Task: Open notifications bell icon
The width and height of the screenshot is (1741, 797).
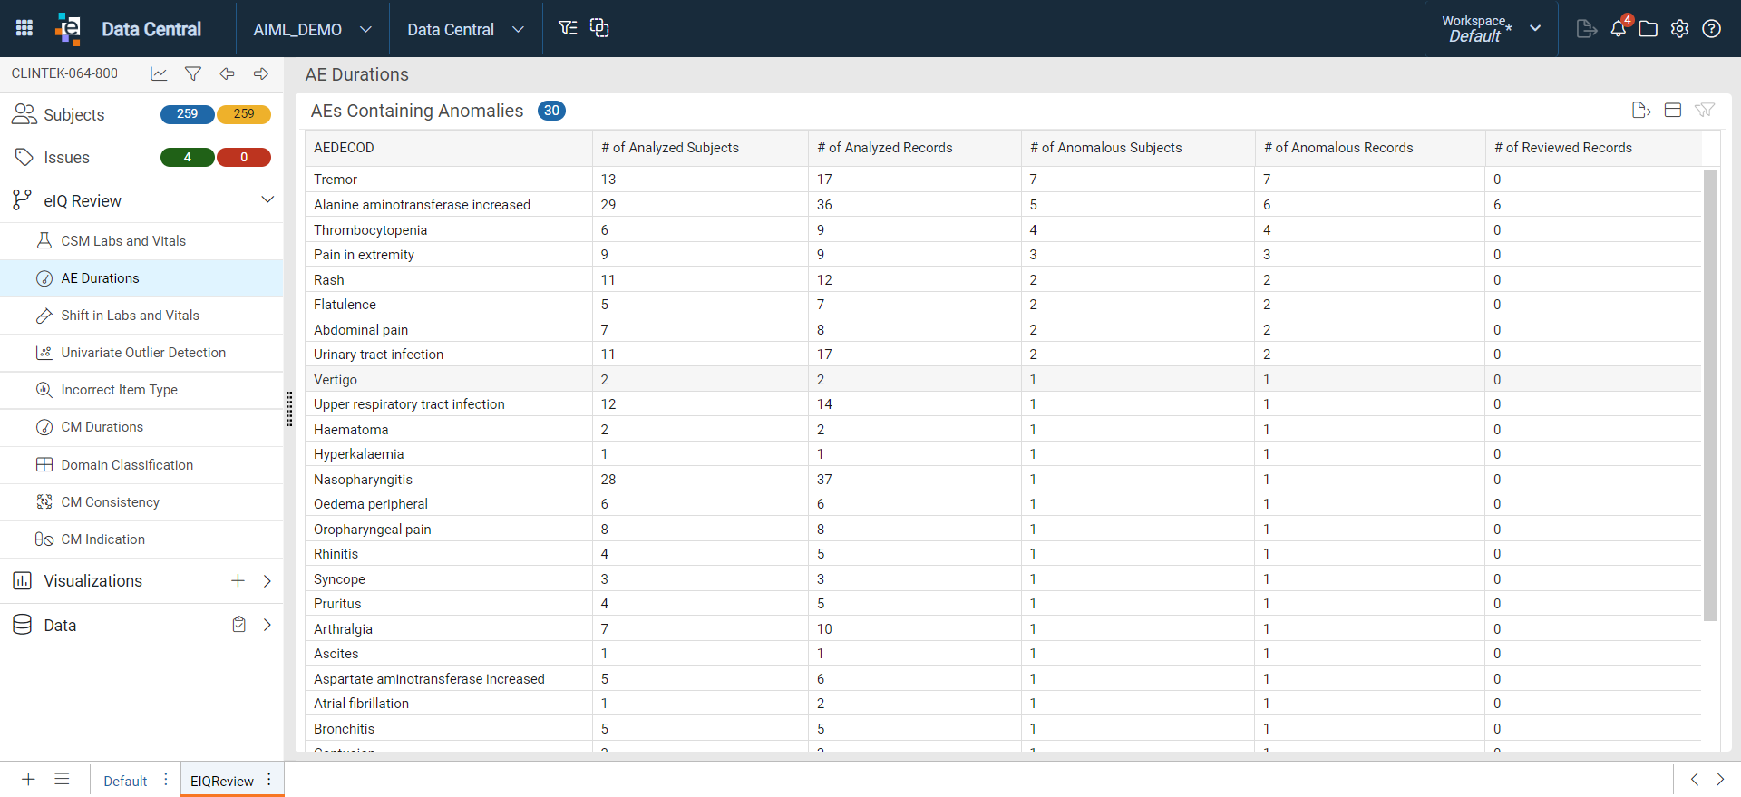Action: [x=1619, y=28]
